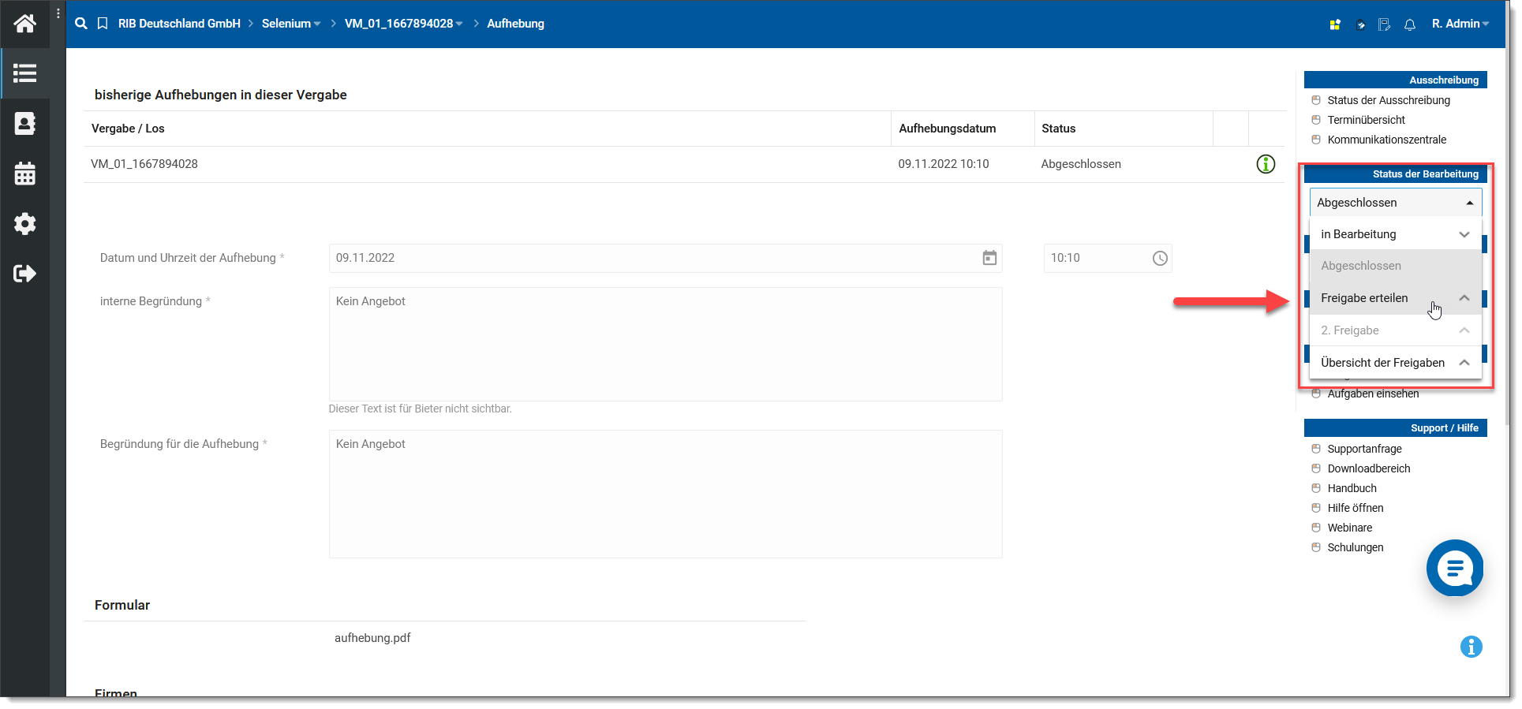Open the date picker calendar icon
Screen dimensions: 1522x709
[989, 258]
